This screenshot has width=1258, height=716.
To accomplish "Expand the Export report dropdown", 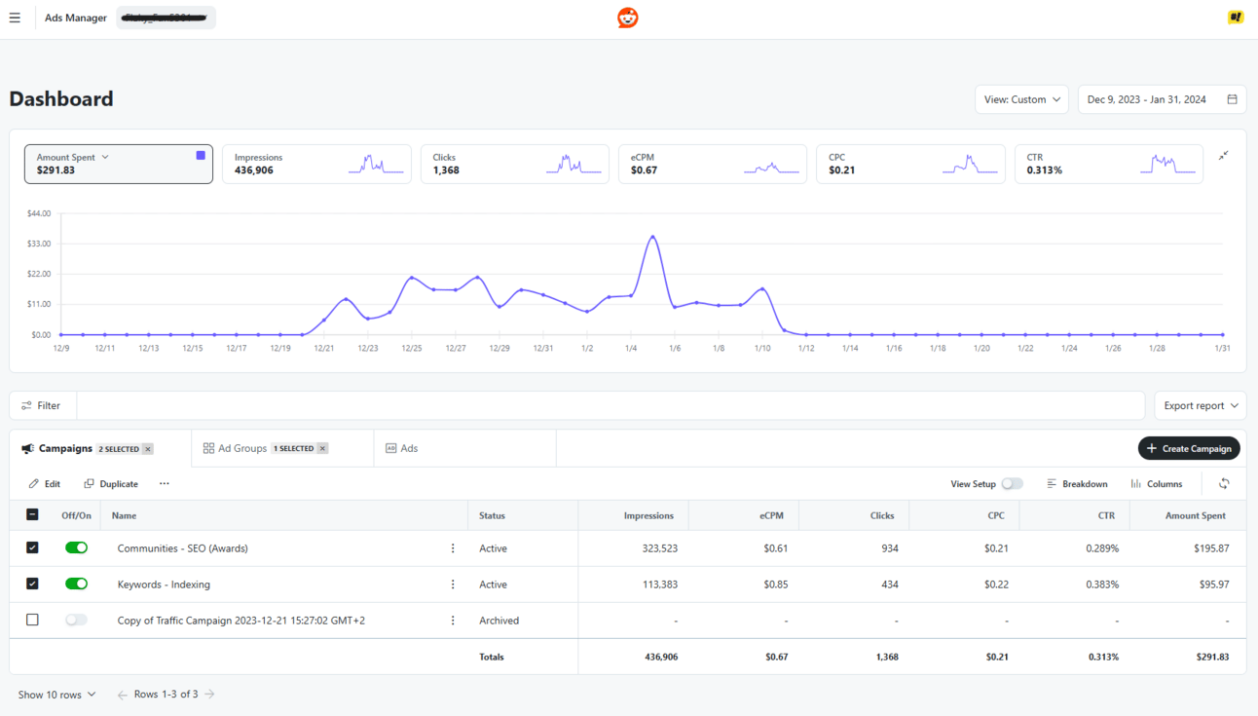I will 1200,405.
